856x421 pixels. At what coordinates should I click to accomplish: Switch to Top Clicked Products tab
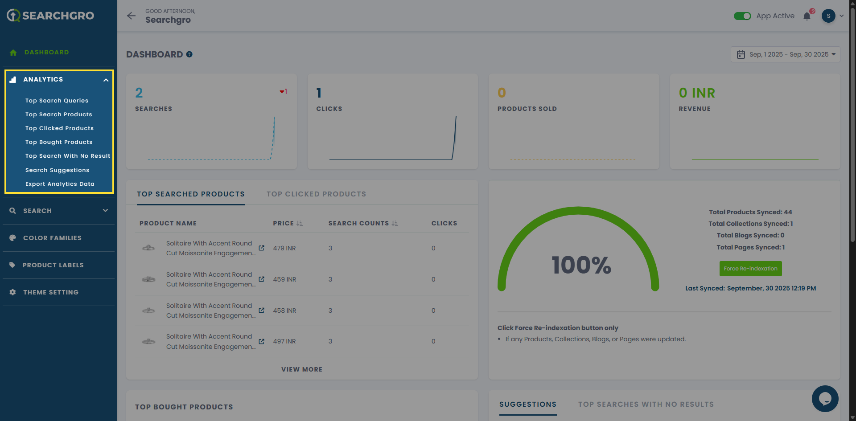pyautogui.click(x=316, y=194)
